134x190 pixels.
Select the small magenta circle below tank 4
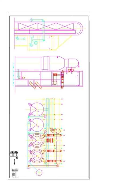[x=39, y=173]
